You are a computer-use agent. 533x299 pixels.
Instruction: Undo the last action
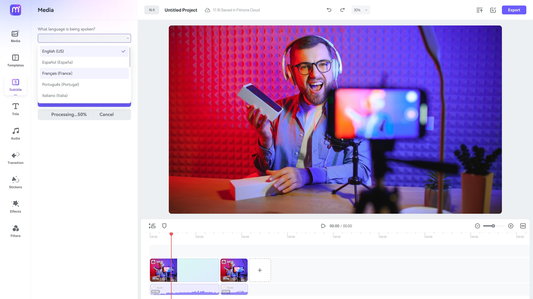point(329,10)
